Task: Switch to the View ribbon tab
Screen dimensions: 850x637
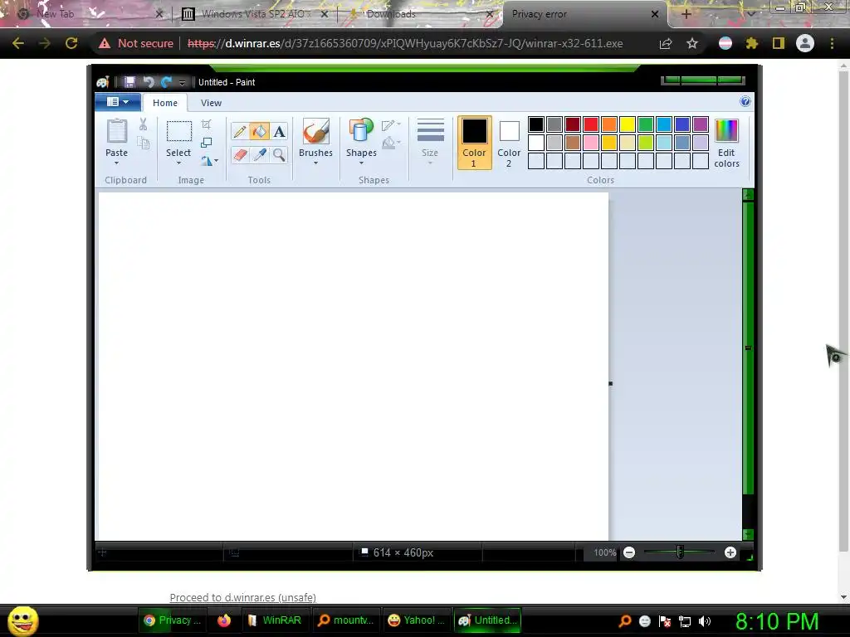Action: tap(211, 102)
